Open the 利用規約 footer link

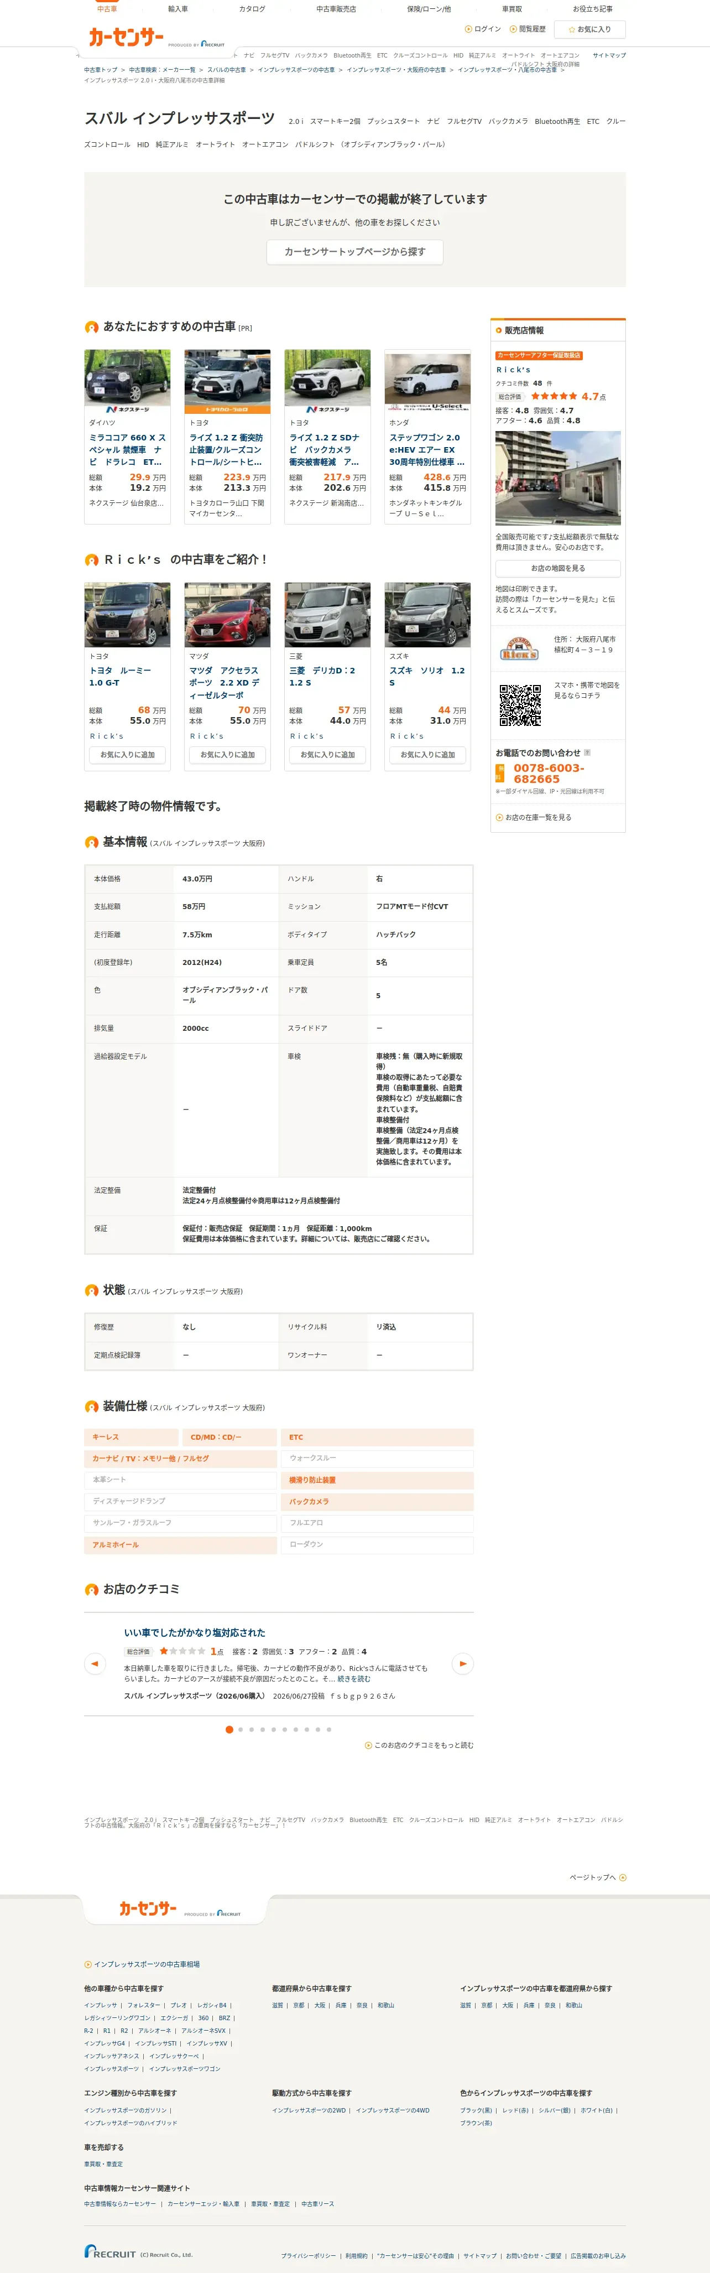[356, 2255]
